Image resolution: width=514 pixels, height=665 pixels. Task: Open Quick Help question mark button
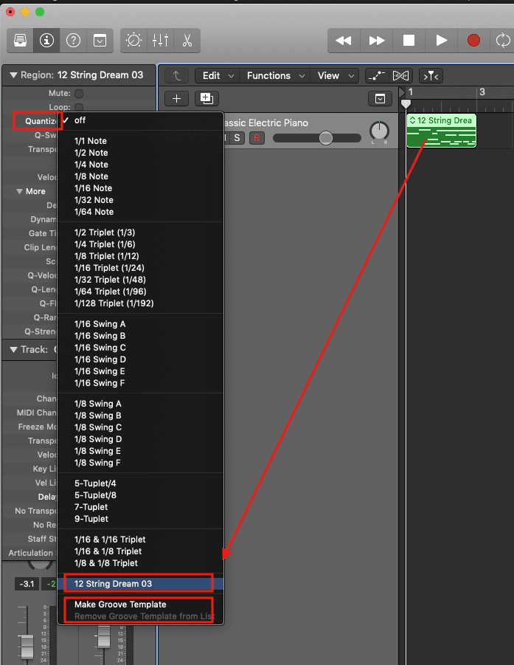(73, 41)
